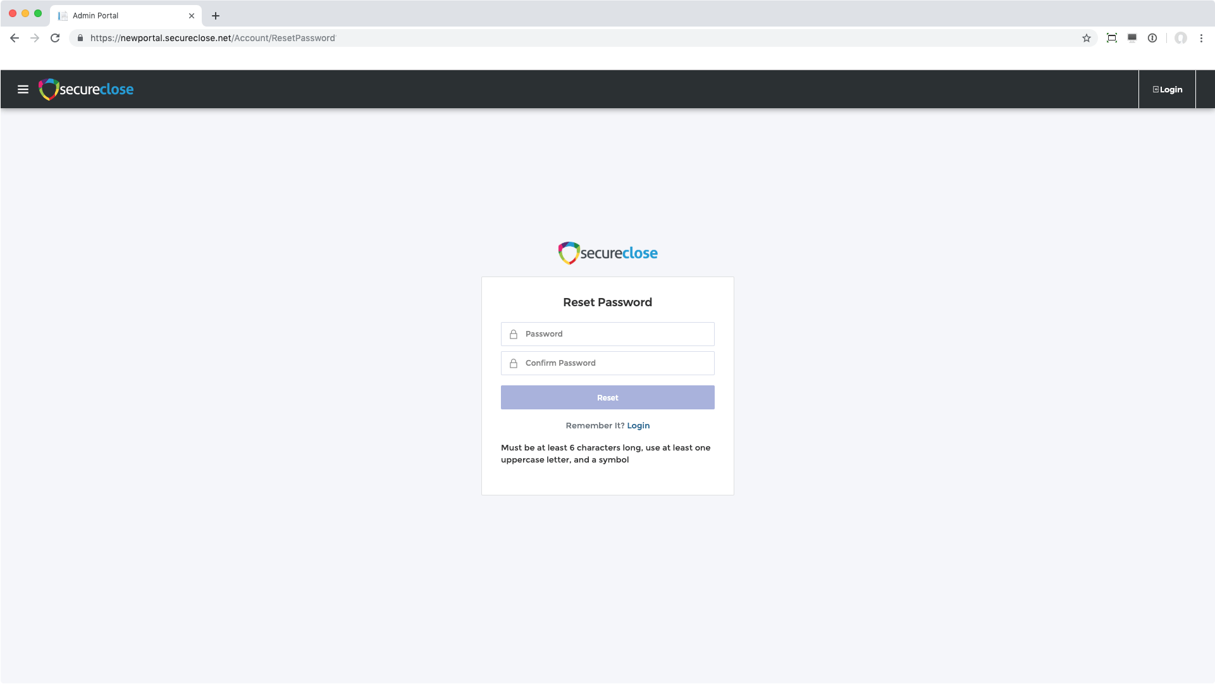Screen dimensions: 1215x684
Task: Click the secureclose logo above Reset Password
Action: coord(607,252)
